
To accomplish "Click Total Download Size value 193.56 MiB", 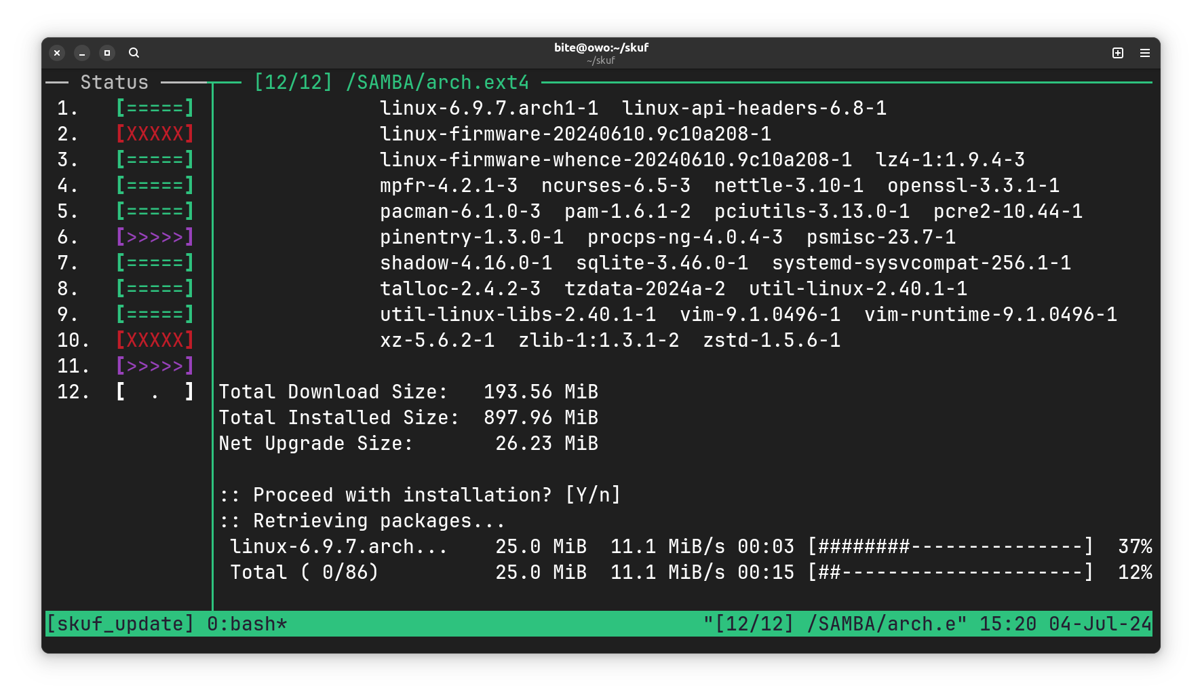I will tap(541, 392).
